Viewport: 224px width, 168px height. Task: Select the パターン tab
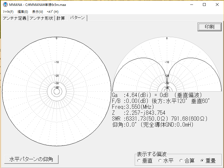point(77,18)
